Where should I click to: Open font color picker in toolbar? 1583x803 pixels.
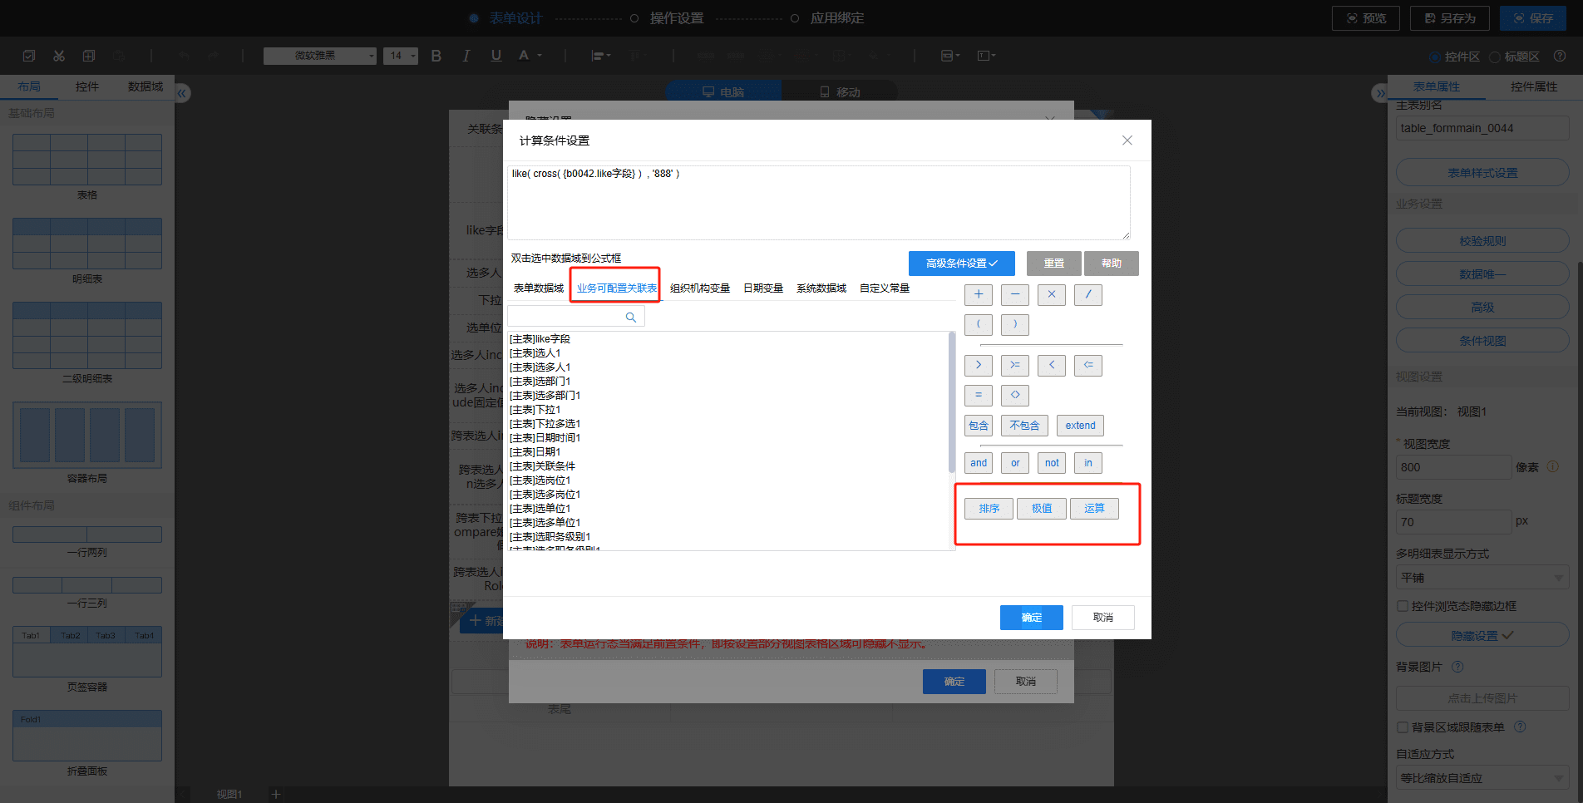pos(530,56)
